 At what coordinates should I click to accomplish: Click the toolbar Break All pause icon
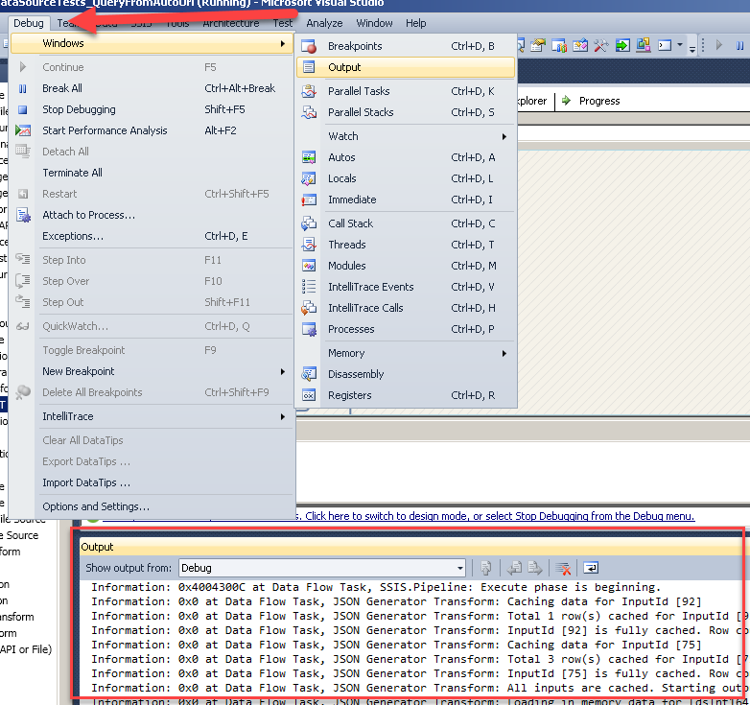click(x=740, y=45)
